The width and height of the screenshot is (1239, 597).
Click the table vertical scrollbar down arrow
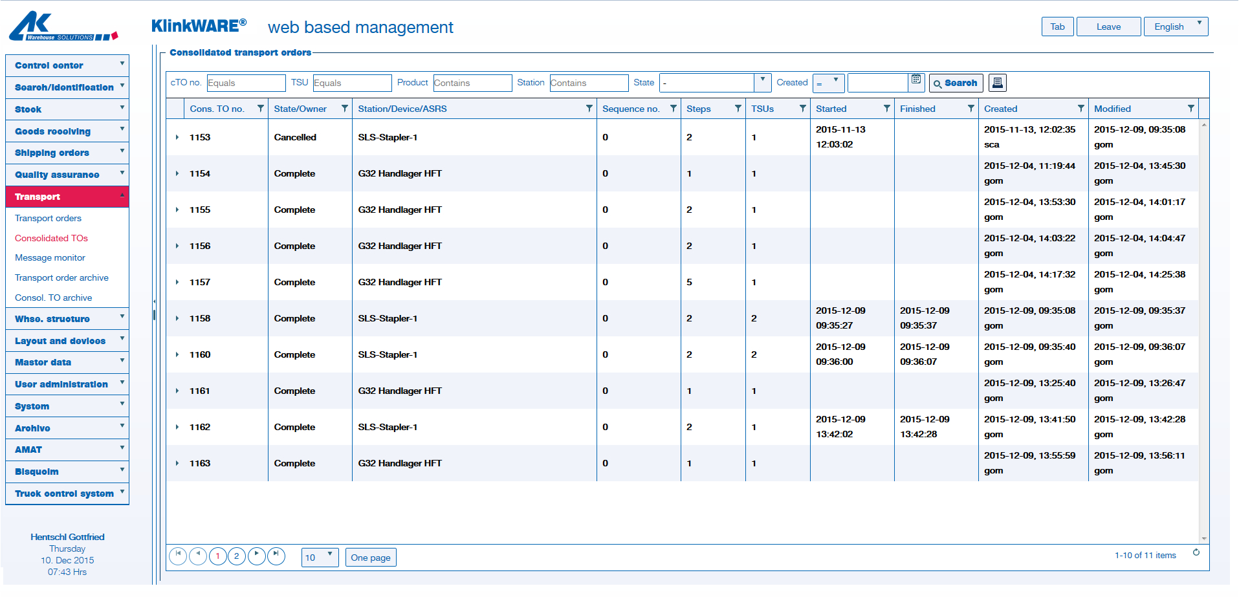point(1204,538)
